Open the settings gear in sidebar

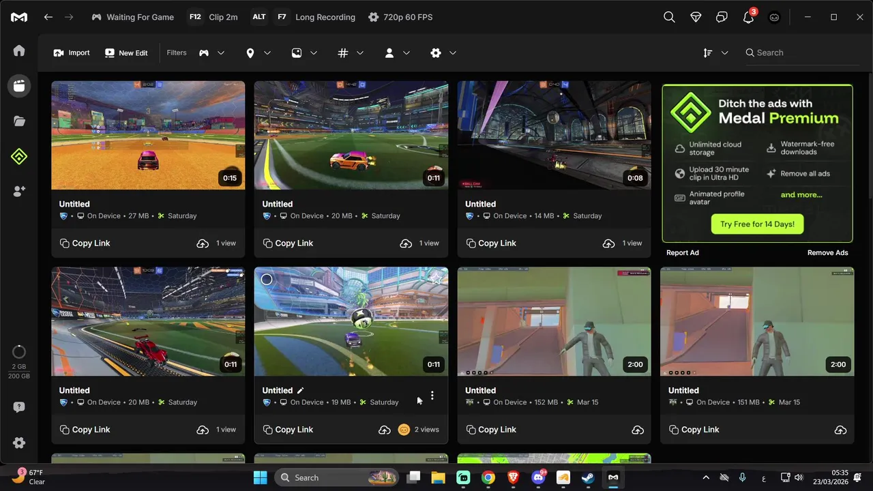(19, 443)
